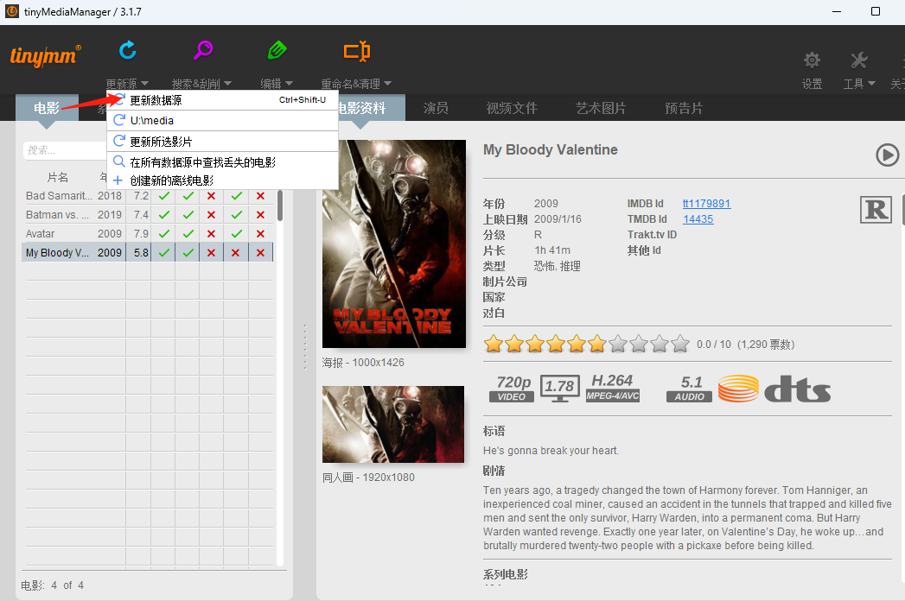Expand the 搜索&刮削 dropdown arrow
This screenshot has height=601, width=905.
point(228,84)
